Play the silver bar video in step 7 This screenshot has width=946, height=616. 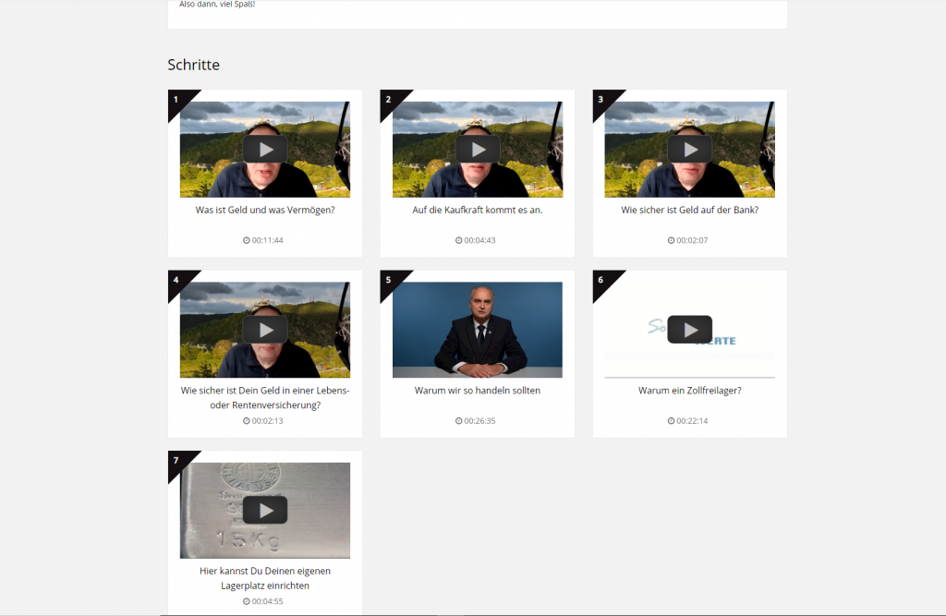(x=265, y=510)
